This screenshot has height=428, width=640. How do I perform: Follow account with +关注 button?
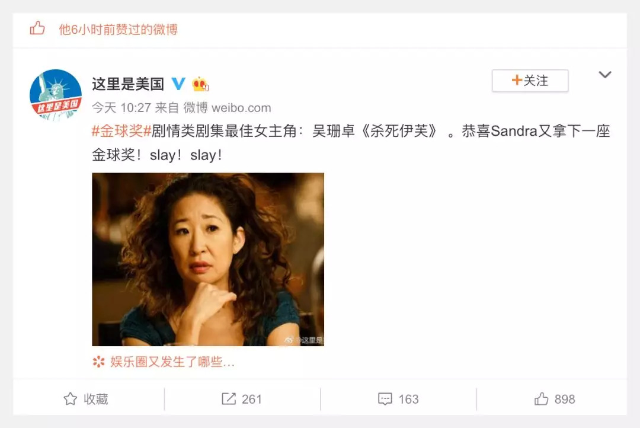tap(530, 81)
